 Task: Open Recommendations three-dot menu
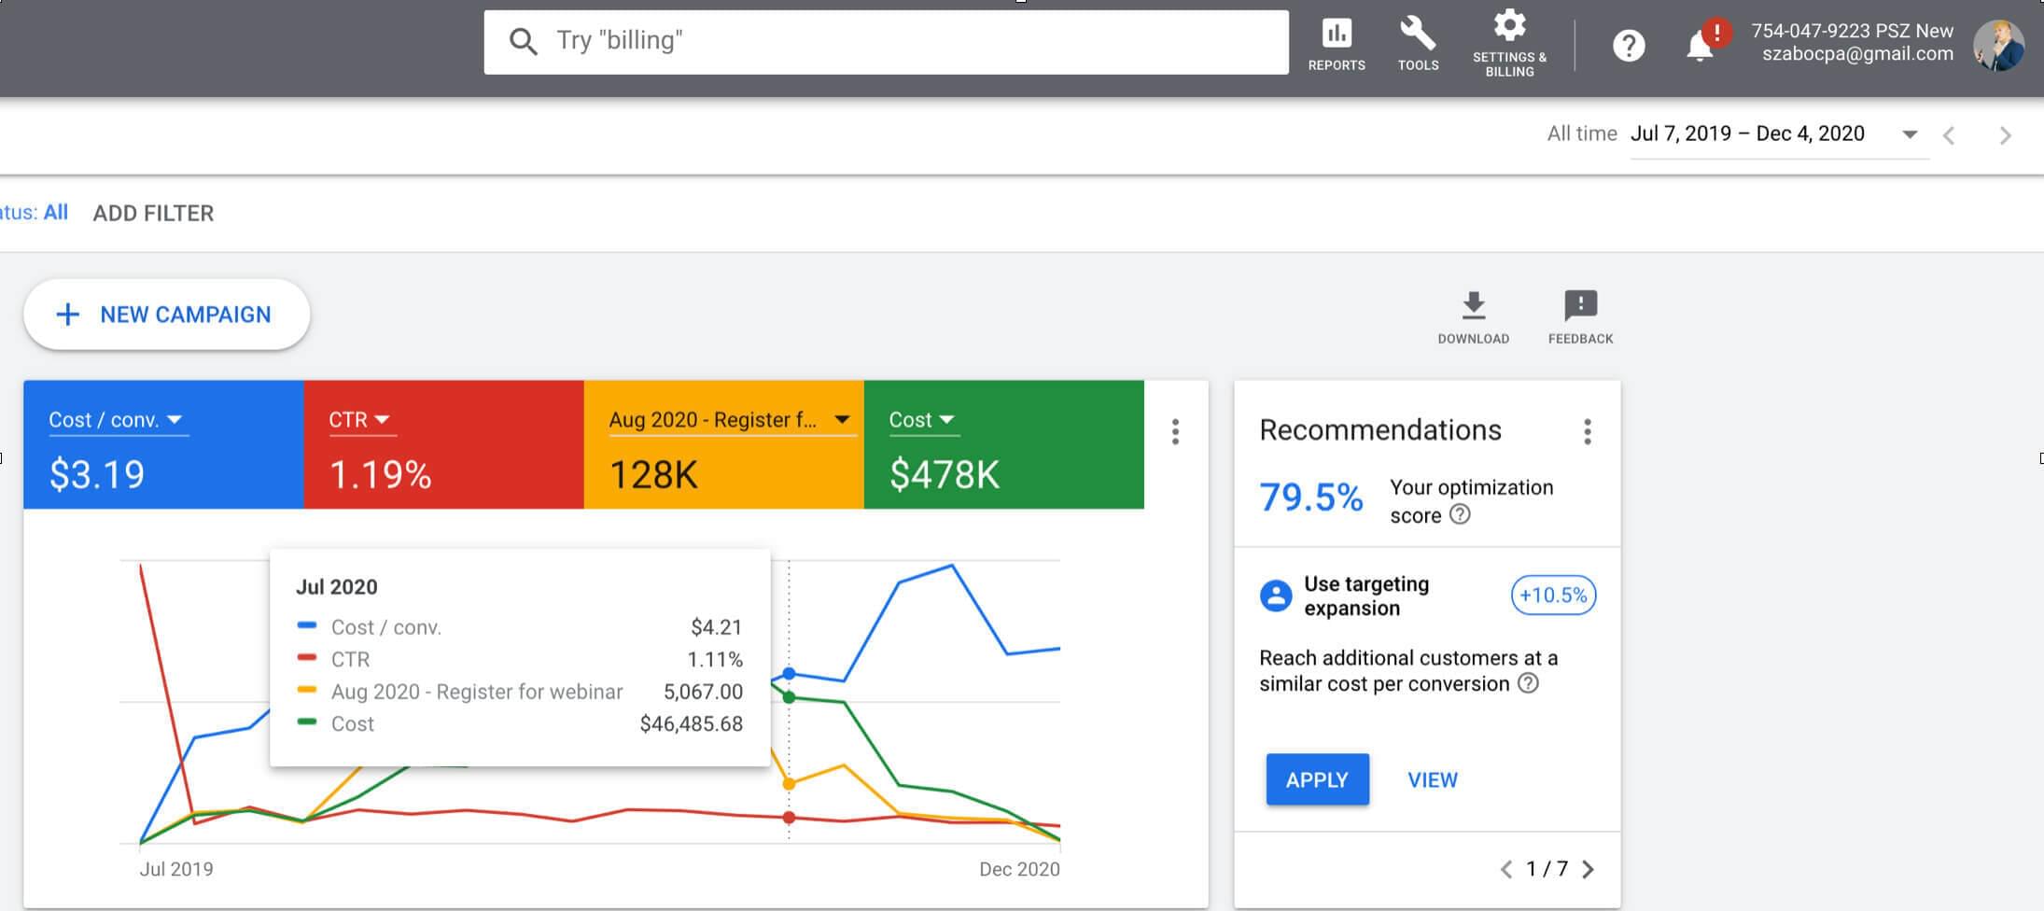1587,431
